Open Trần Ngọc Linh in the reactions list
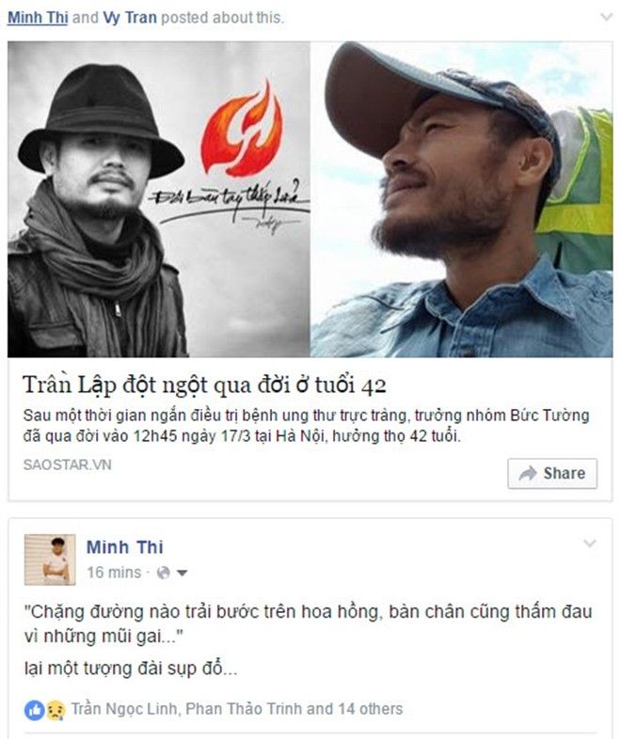The height and width of the screenshot is (739, 621). click(x=124, y=709)
